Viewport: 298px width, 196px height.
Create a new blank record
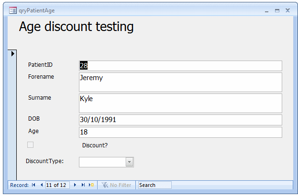[91, 185]
